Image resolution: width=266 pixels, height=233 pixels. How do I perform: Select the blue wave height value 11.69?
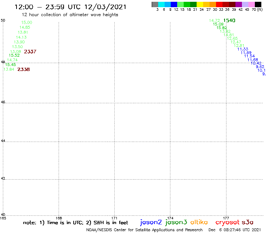[x=246, y=53]
